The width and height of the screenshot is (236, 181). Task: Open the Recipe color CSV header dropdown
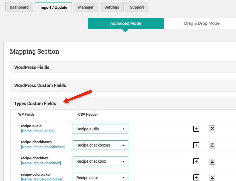pyautogui.click(x=100, y=177)
